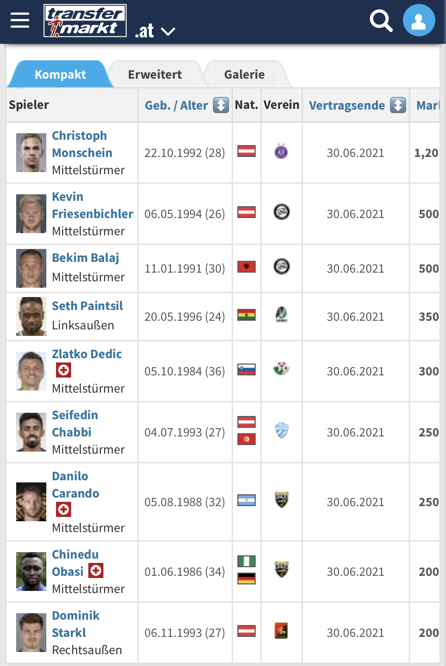The width and height of the screenshot is (446, 666).
Task: Click the injury icon next to Chinedu Obasi
Action: [x=96, y=570]
